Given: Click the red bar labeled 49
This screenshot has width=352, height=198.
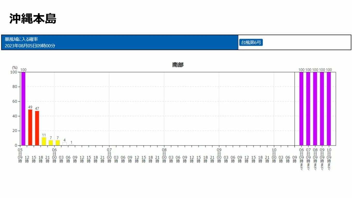Looking at the screenshot, I should 30,127.
